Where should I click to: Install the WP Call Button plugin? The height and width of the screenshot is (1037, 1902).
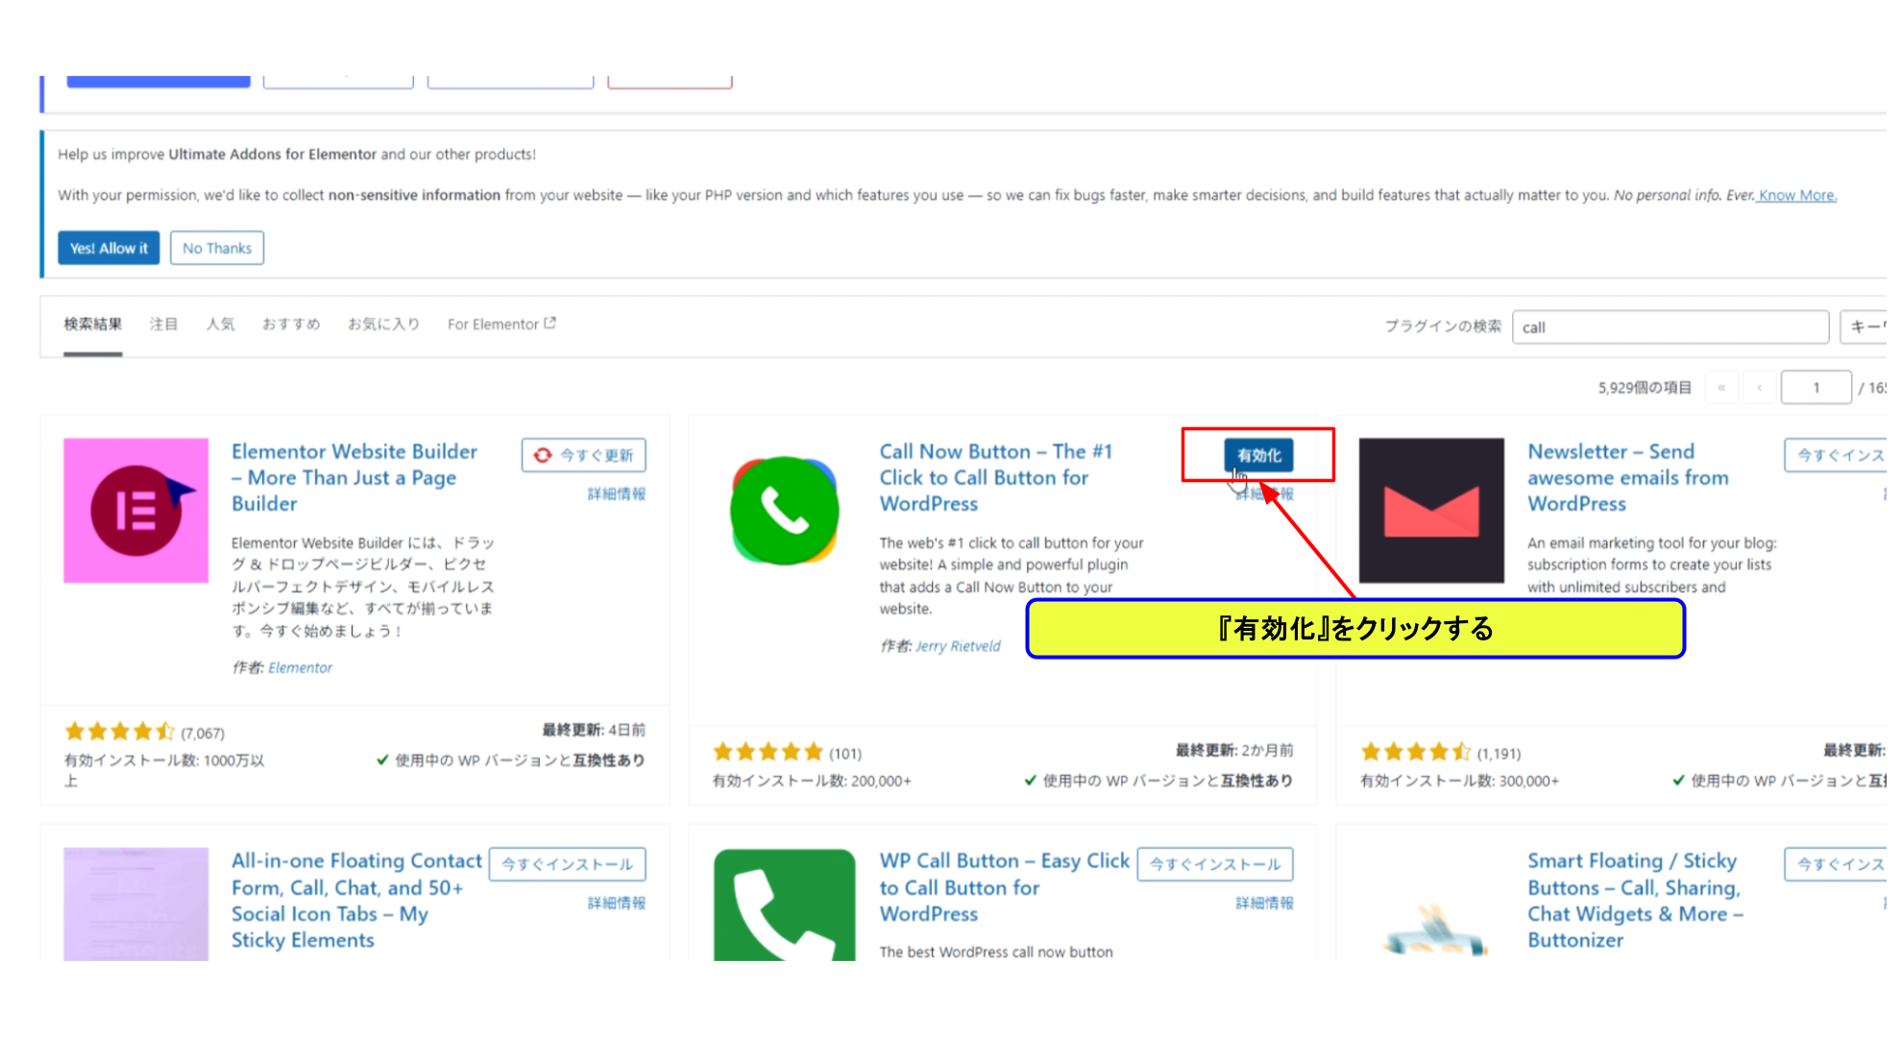pyautogui.click(x=1215, y=864)
